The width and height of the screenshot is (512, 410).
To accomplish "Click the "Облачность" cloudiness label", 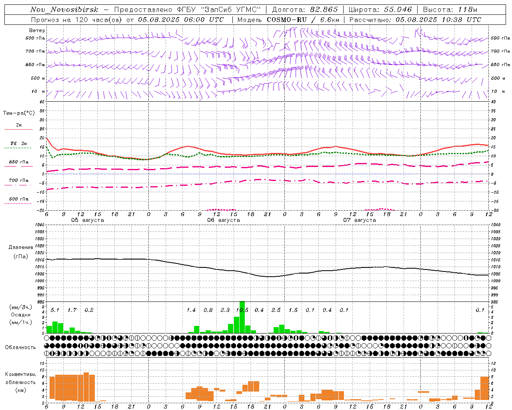I will point(20,348).
